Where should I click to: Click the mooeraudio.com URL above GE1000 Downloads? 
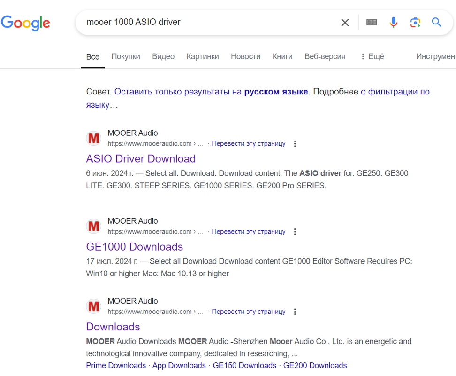155,232
